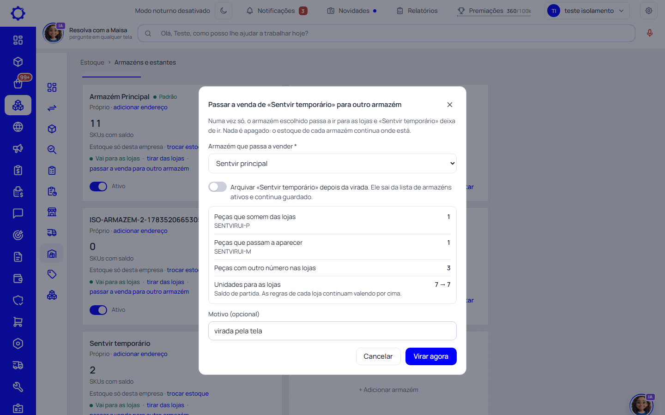Image resolution: width=665 pixels, height=415 pixels.
Task: Open Notificações bell
Action: tap(277, 11)
